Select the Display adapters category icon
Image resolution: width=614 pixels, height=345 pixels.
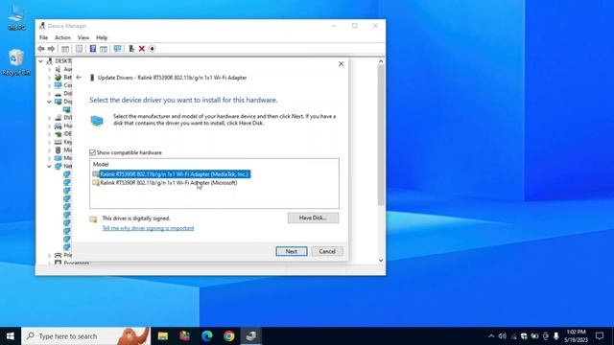coord(58,102)
